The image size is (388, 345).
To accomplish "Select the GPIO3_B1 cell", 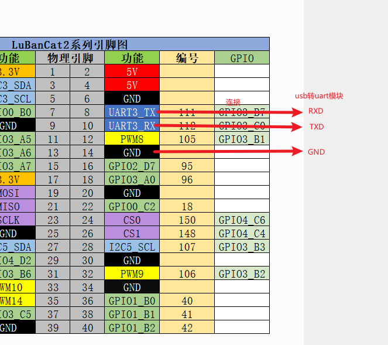I will tap(242, 139).
